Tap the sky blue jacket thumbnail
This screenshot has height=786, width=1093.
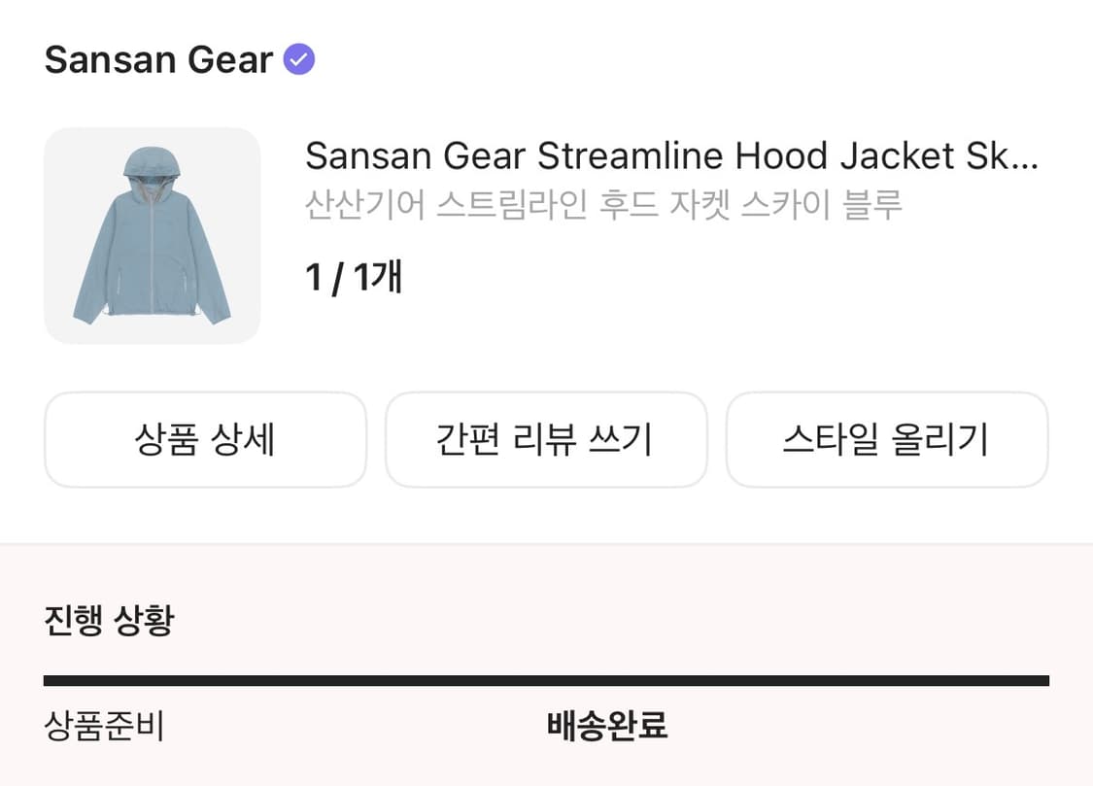click(x=153, y=236)
